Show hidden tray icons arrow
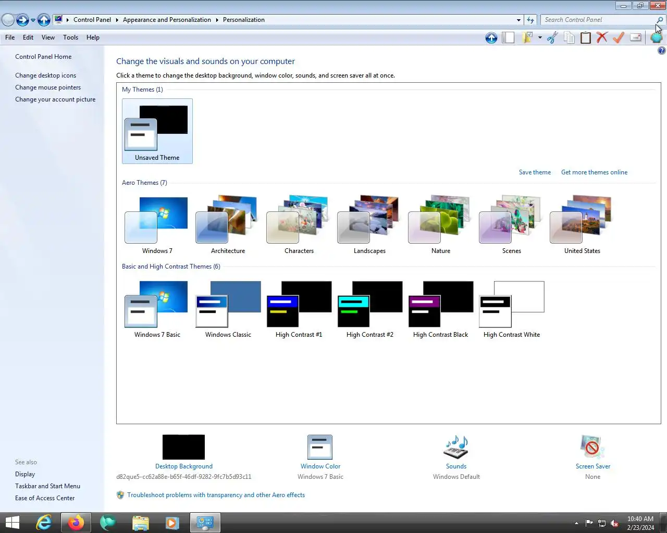Image resolution: width=667 pixels, height=533 pixels. coord(576,523)
